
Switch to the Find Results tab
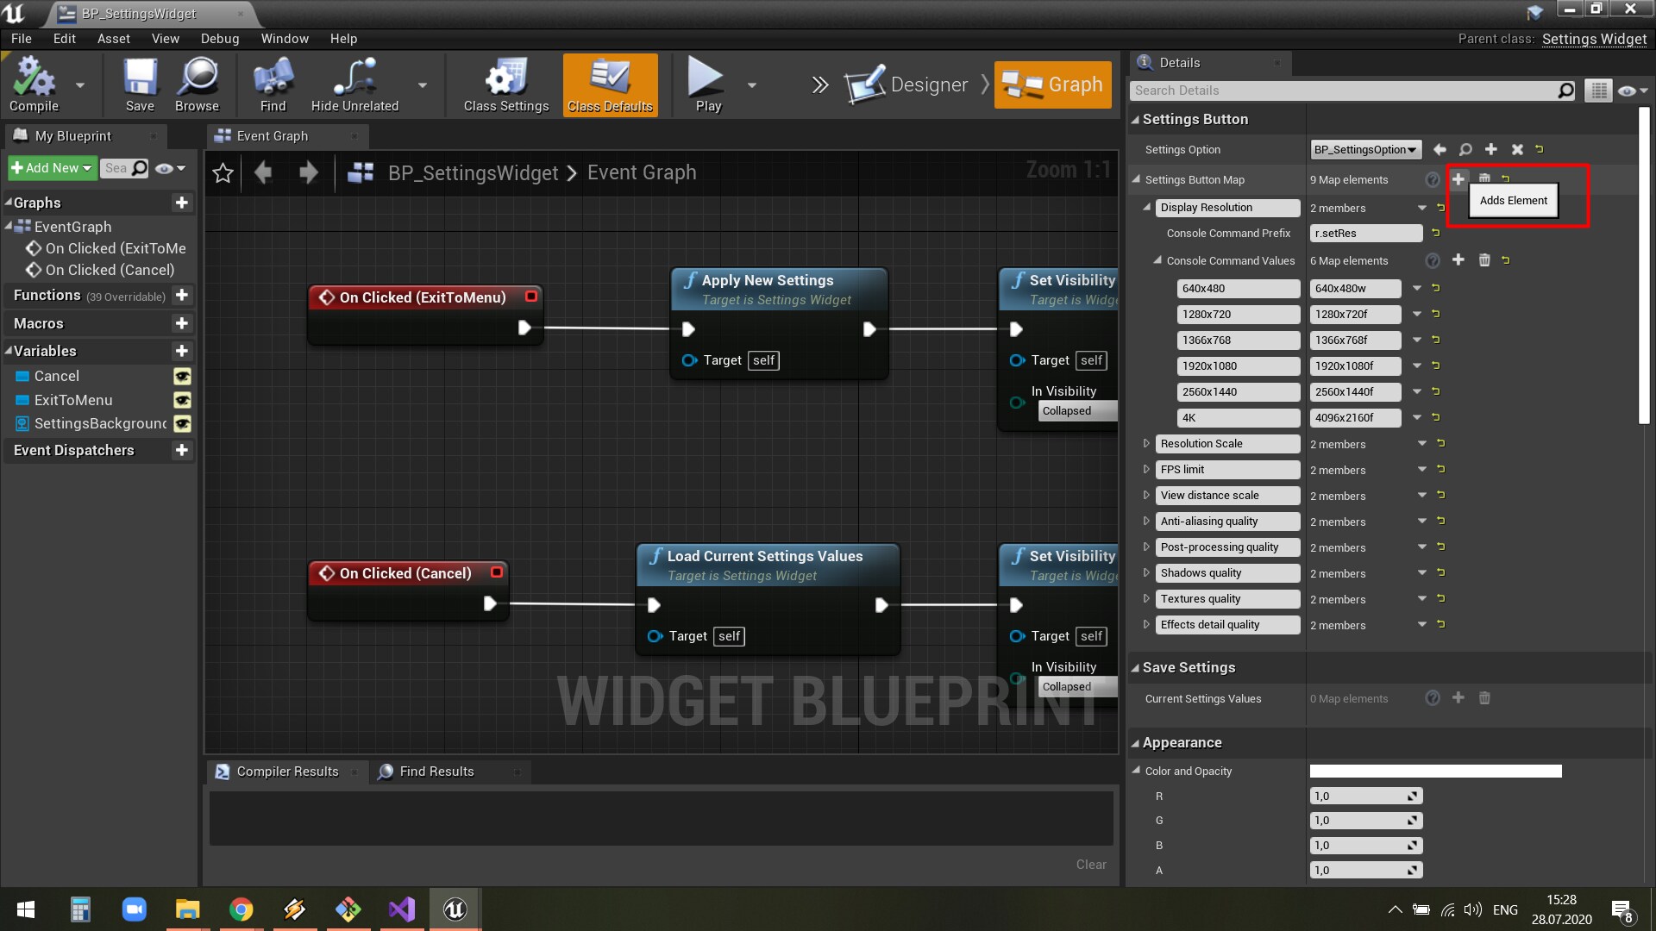pyautogui.click(x=436, y=772)
